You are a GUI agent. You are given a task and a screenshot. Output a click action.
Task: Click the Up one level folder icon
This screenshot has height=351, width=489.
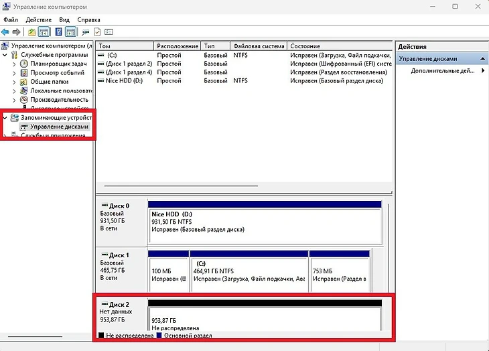[x=31, y=31]
